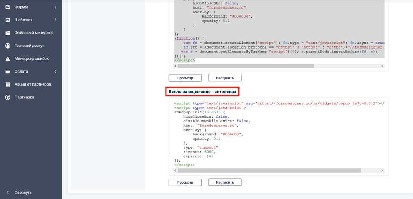Open the Файловый менеджер folder icon
Screen dimensions: 413x199
[x=8, y=33]
